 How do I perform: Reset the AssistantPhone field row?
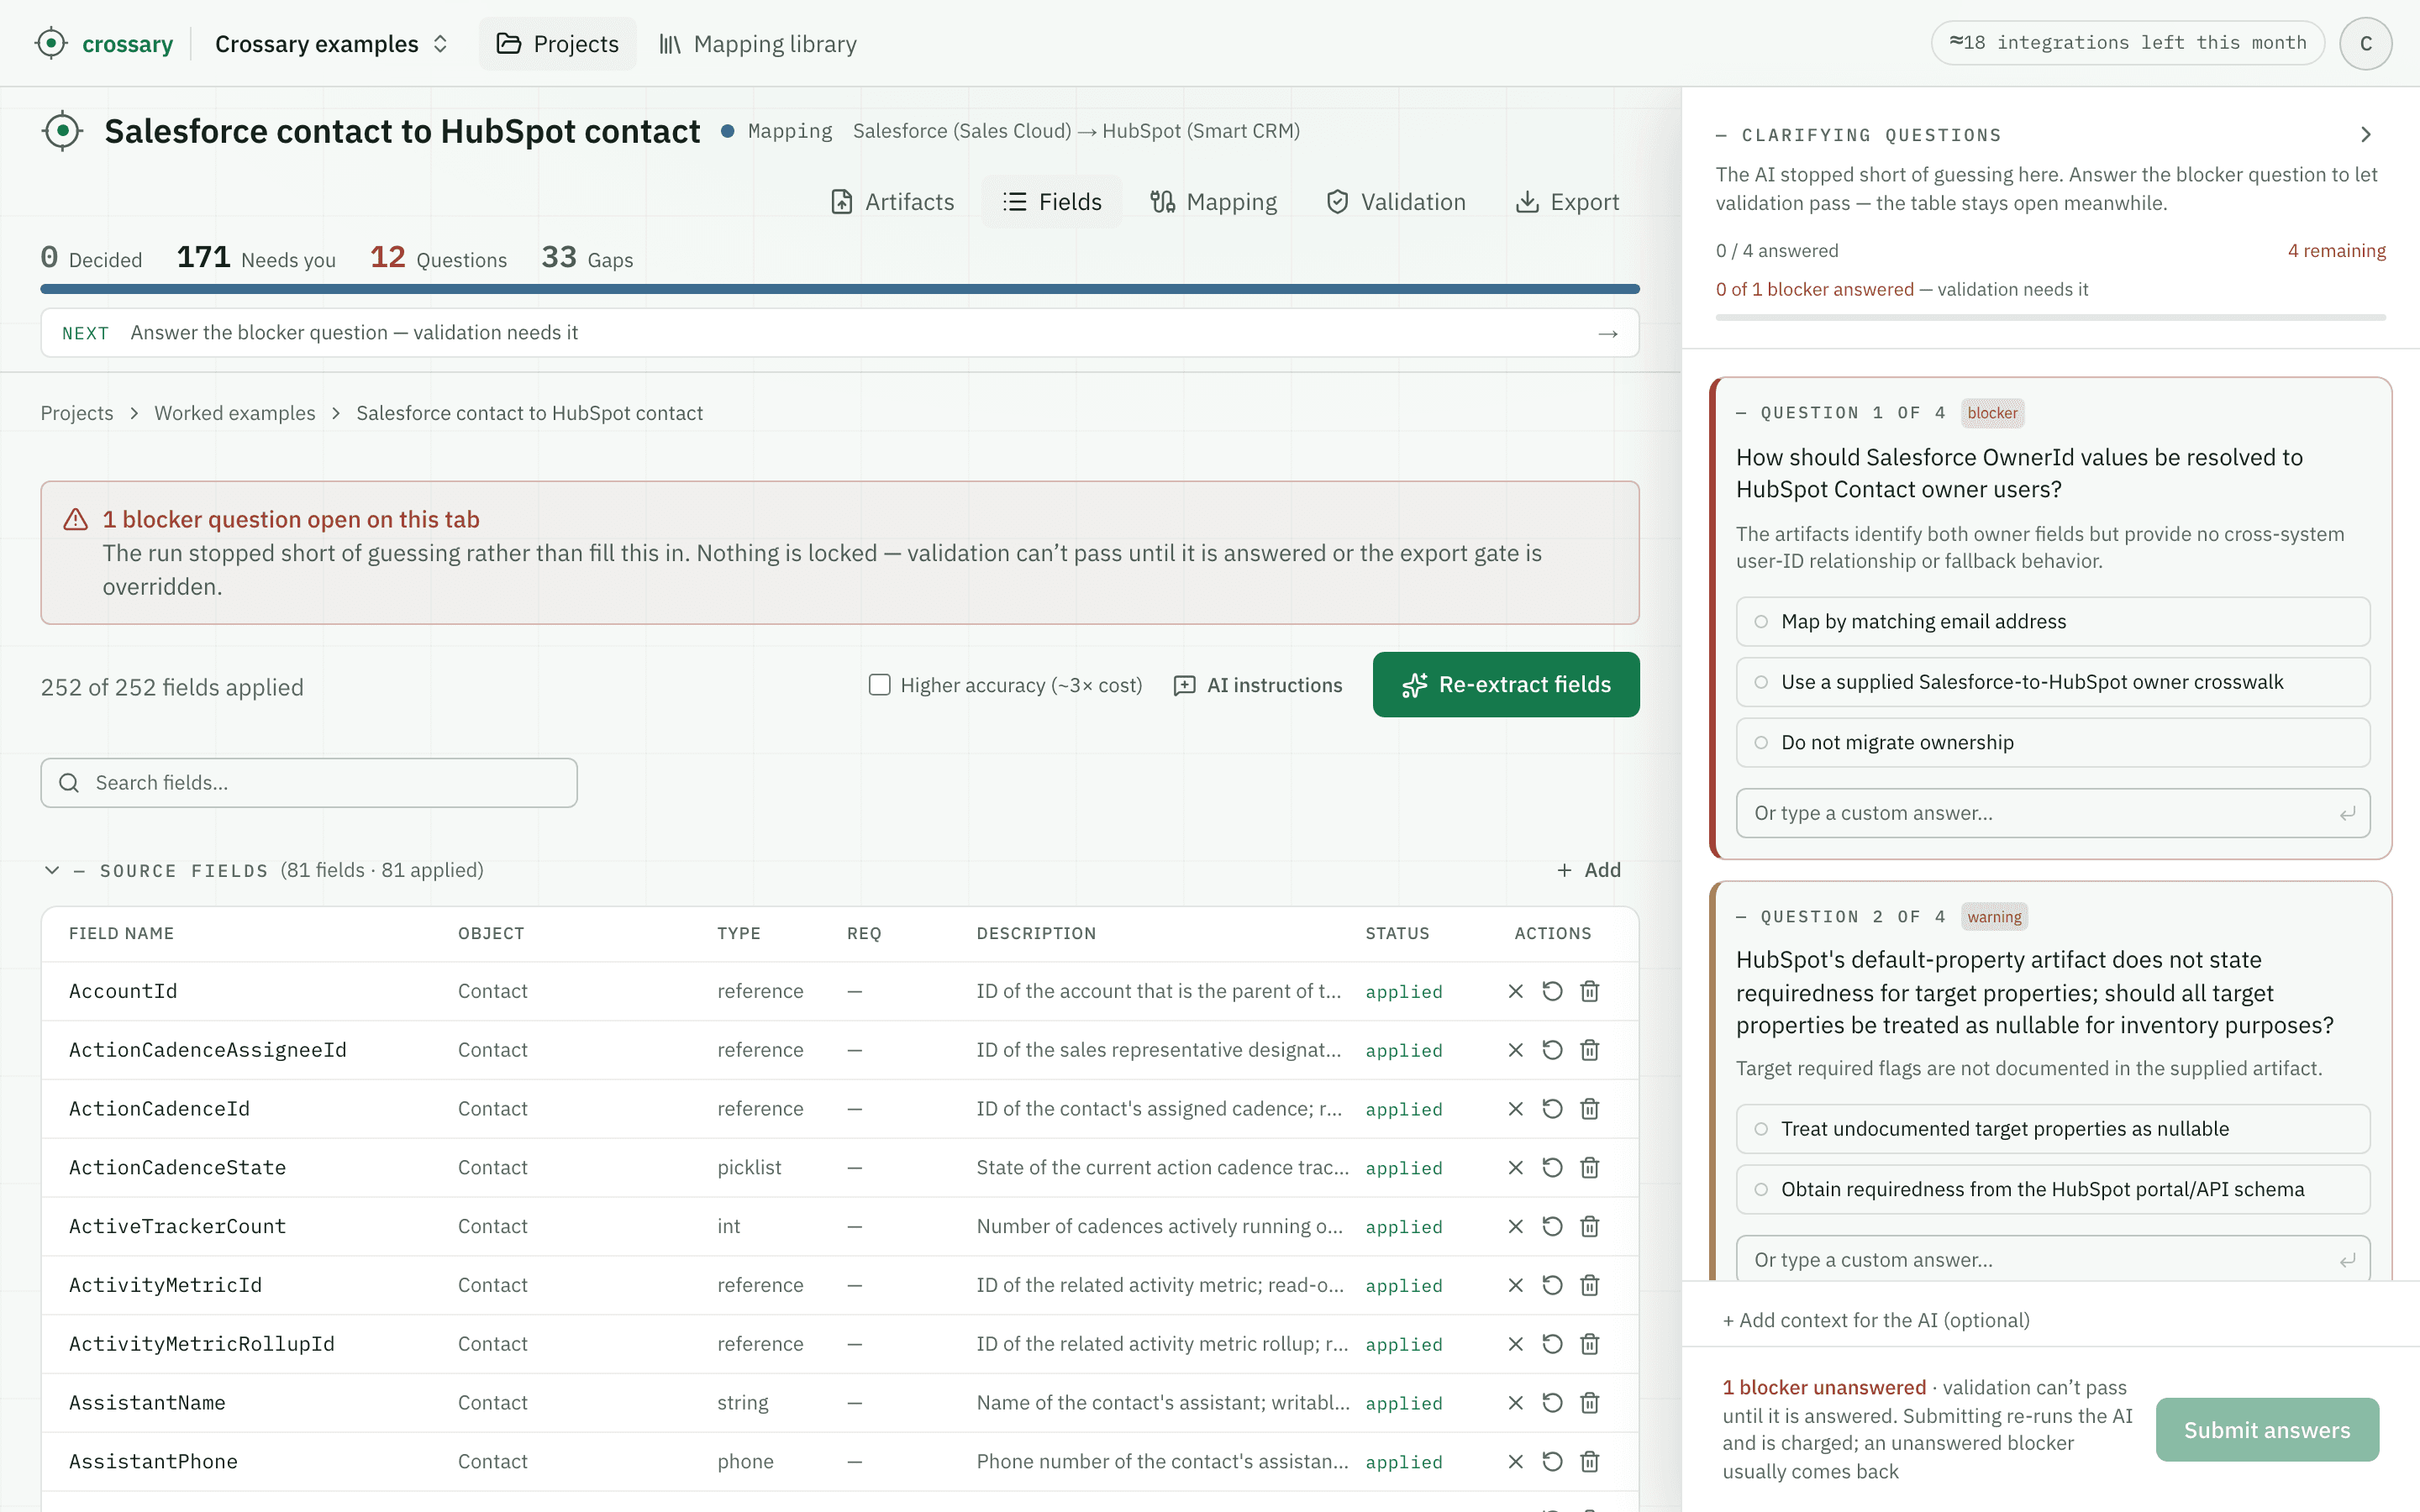1552,1462
